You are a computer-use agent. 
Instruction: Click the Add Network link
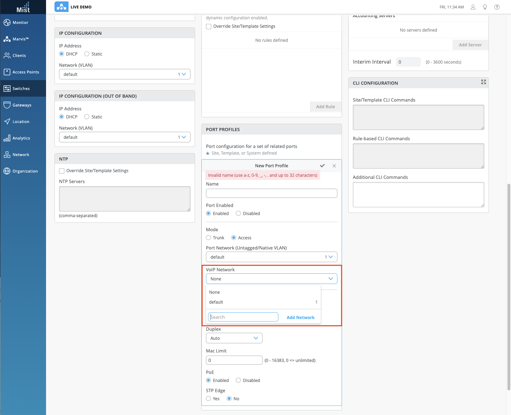(300, 318)
